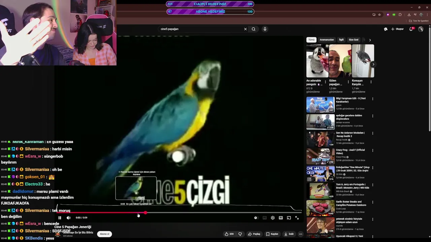Pause the YouTube video
Image resolution: width=431 pixels, height=242 pixels.
pyautogui.click(x=60, y=218)
